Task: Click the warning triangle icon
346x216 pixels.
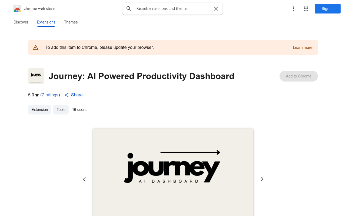Action: tap(36, 48)
